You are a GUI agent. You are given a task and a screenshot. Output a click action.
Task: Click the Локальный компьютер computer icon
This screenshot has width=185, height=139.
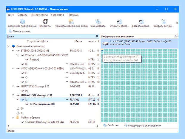pyautogui.click(x=13, y=46)
